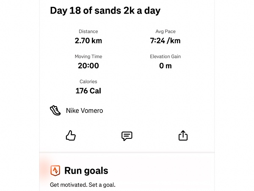This screenshot has height=191, width=254.
Task: Select the 176 Cal calories value
Action: point(88,91)
